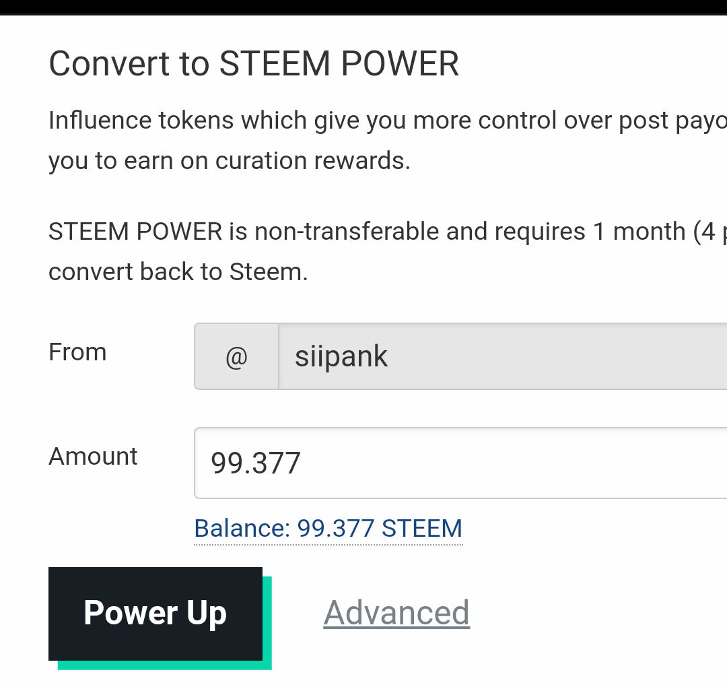Click the Balance: 99.377 STEEM link
Screen dimensions: 727x689
coord(328,529)
